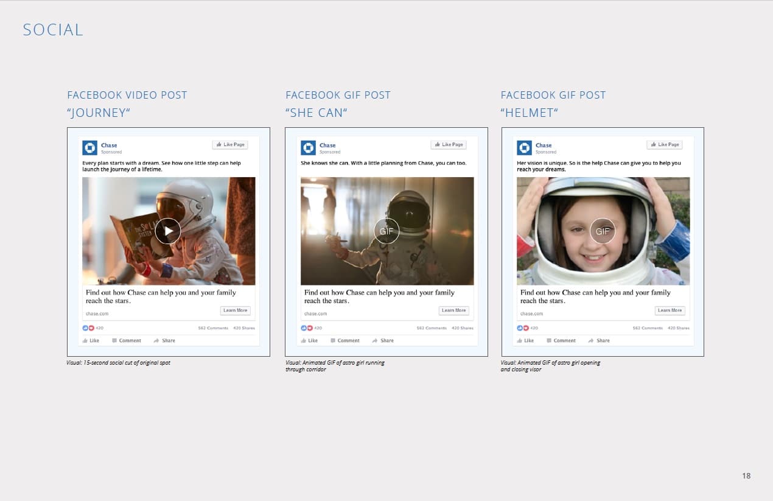The image size is (773, 501).
Task: Click the 15-second social cut caption
Action: tap(118, 363)
